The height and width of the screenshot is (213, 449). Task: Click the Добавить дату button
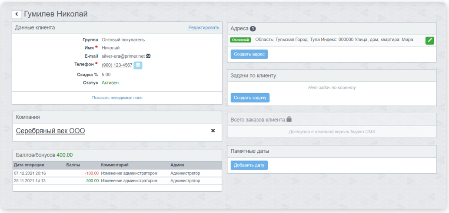[x=249, y=165]
